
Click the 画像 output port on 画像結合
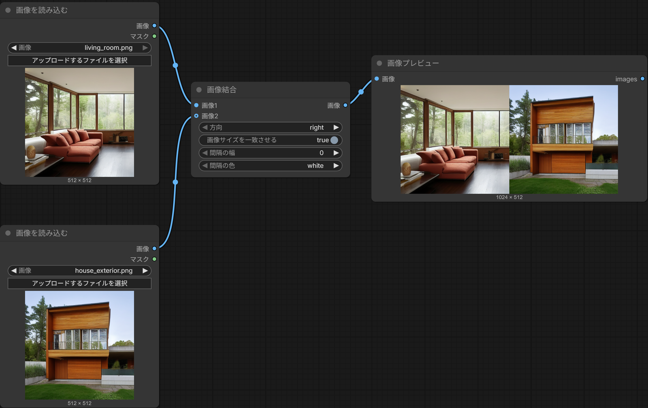[345, 105]
